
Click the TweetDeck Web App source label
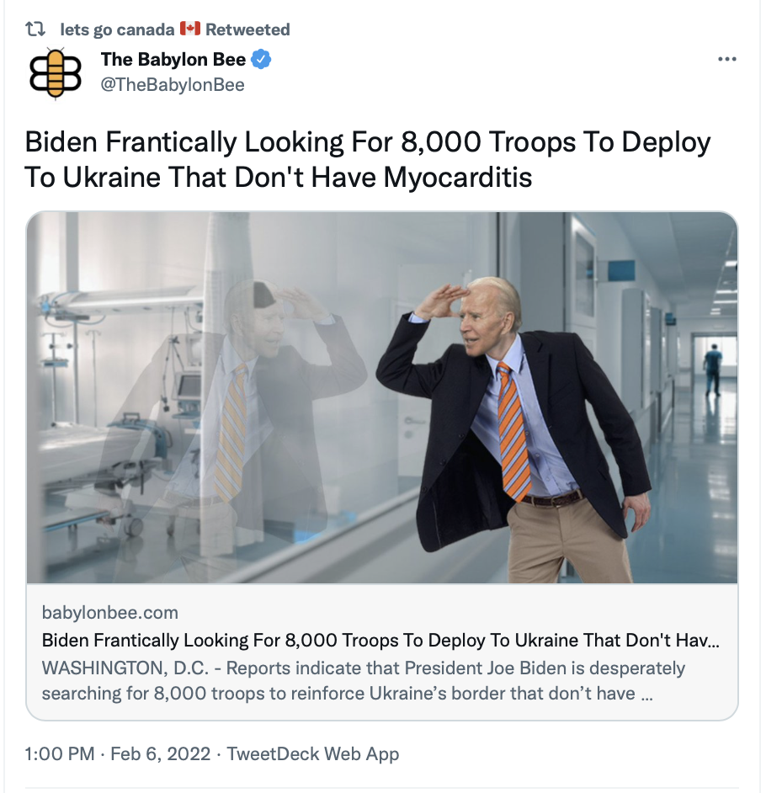click(x=312, y=754)
